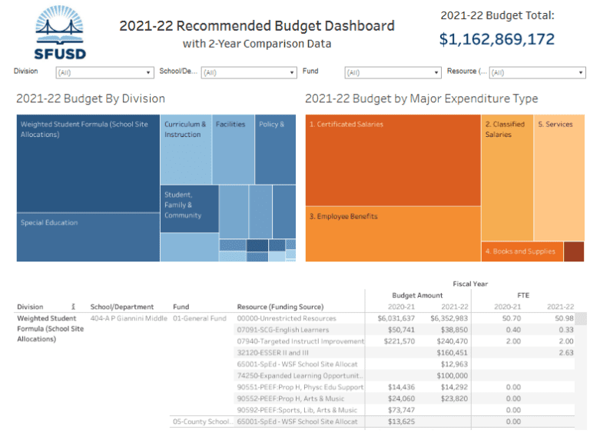Click the FTE column group header

click(523, 295)
